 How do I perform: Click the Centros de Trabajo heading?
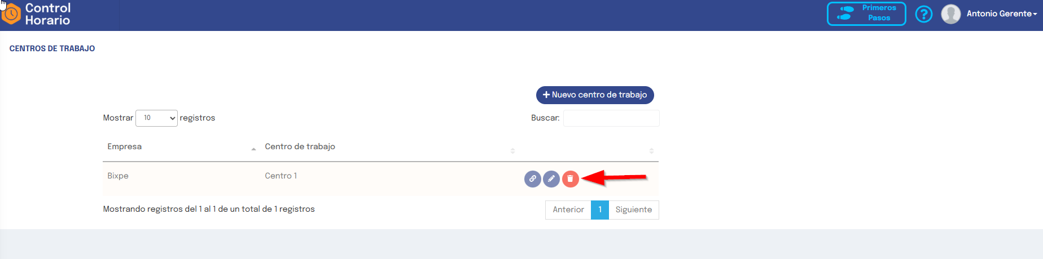pyautogui.click(x=52, y=48)
